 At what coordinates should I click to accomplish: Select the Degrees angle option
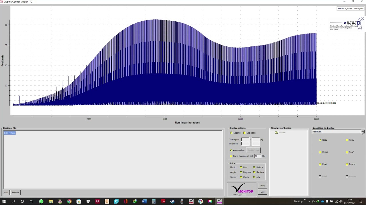[x=241, y=172]
